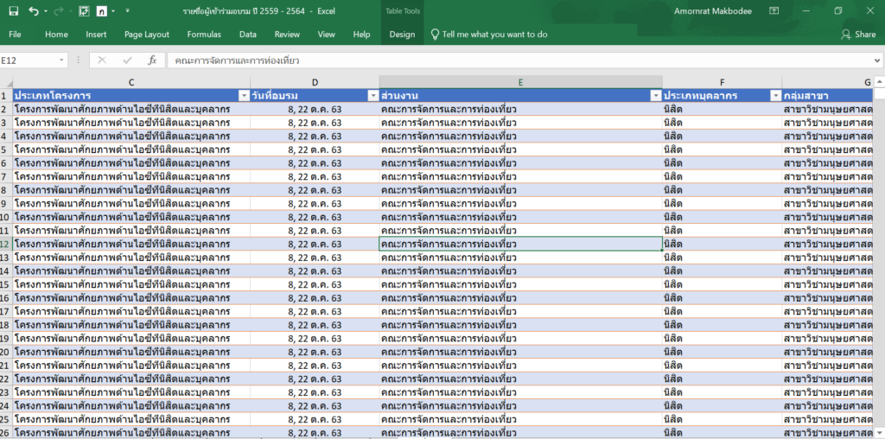Open the ประเภทโครงการ column filter dropdown
Image resolution: width=885 pixels, height=439 pixels.
243,96
